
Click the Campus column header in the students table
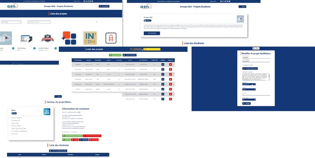click(x=97, y=155)
